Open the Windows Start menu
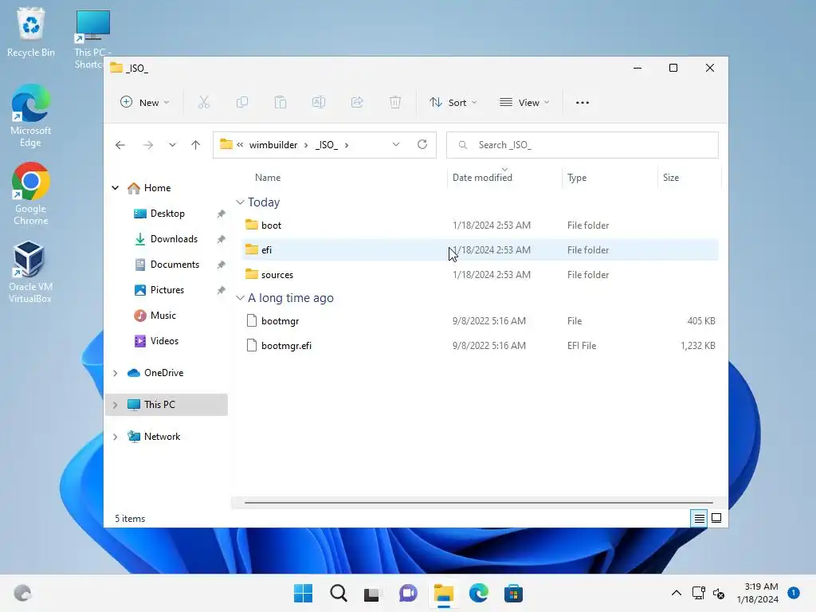Image resolution: width=816 pixels, height=612 pixels. pyautogui.click(x=304, y=593)
